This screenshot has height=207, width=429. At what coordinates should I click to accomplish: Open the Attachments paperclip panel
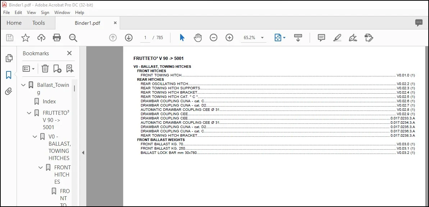(x=9, y=91)
